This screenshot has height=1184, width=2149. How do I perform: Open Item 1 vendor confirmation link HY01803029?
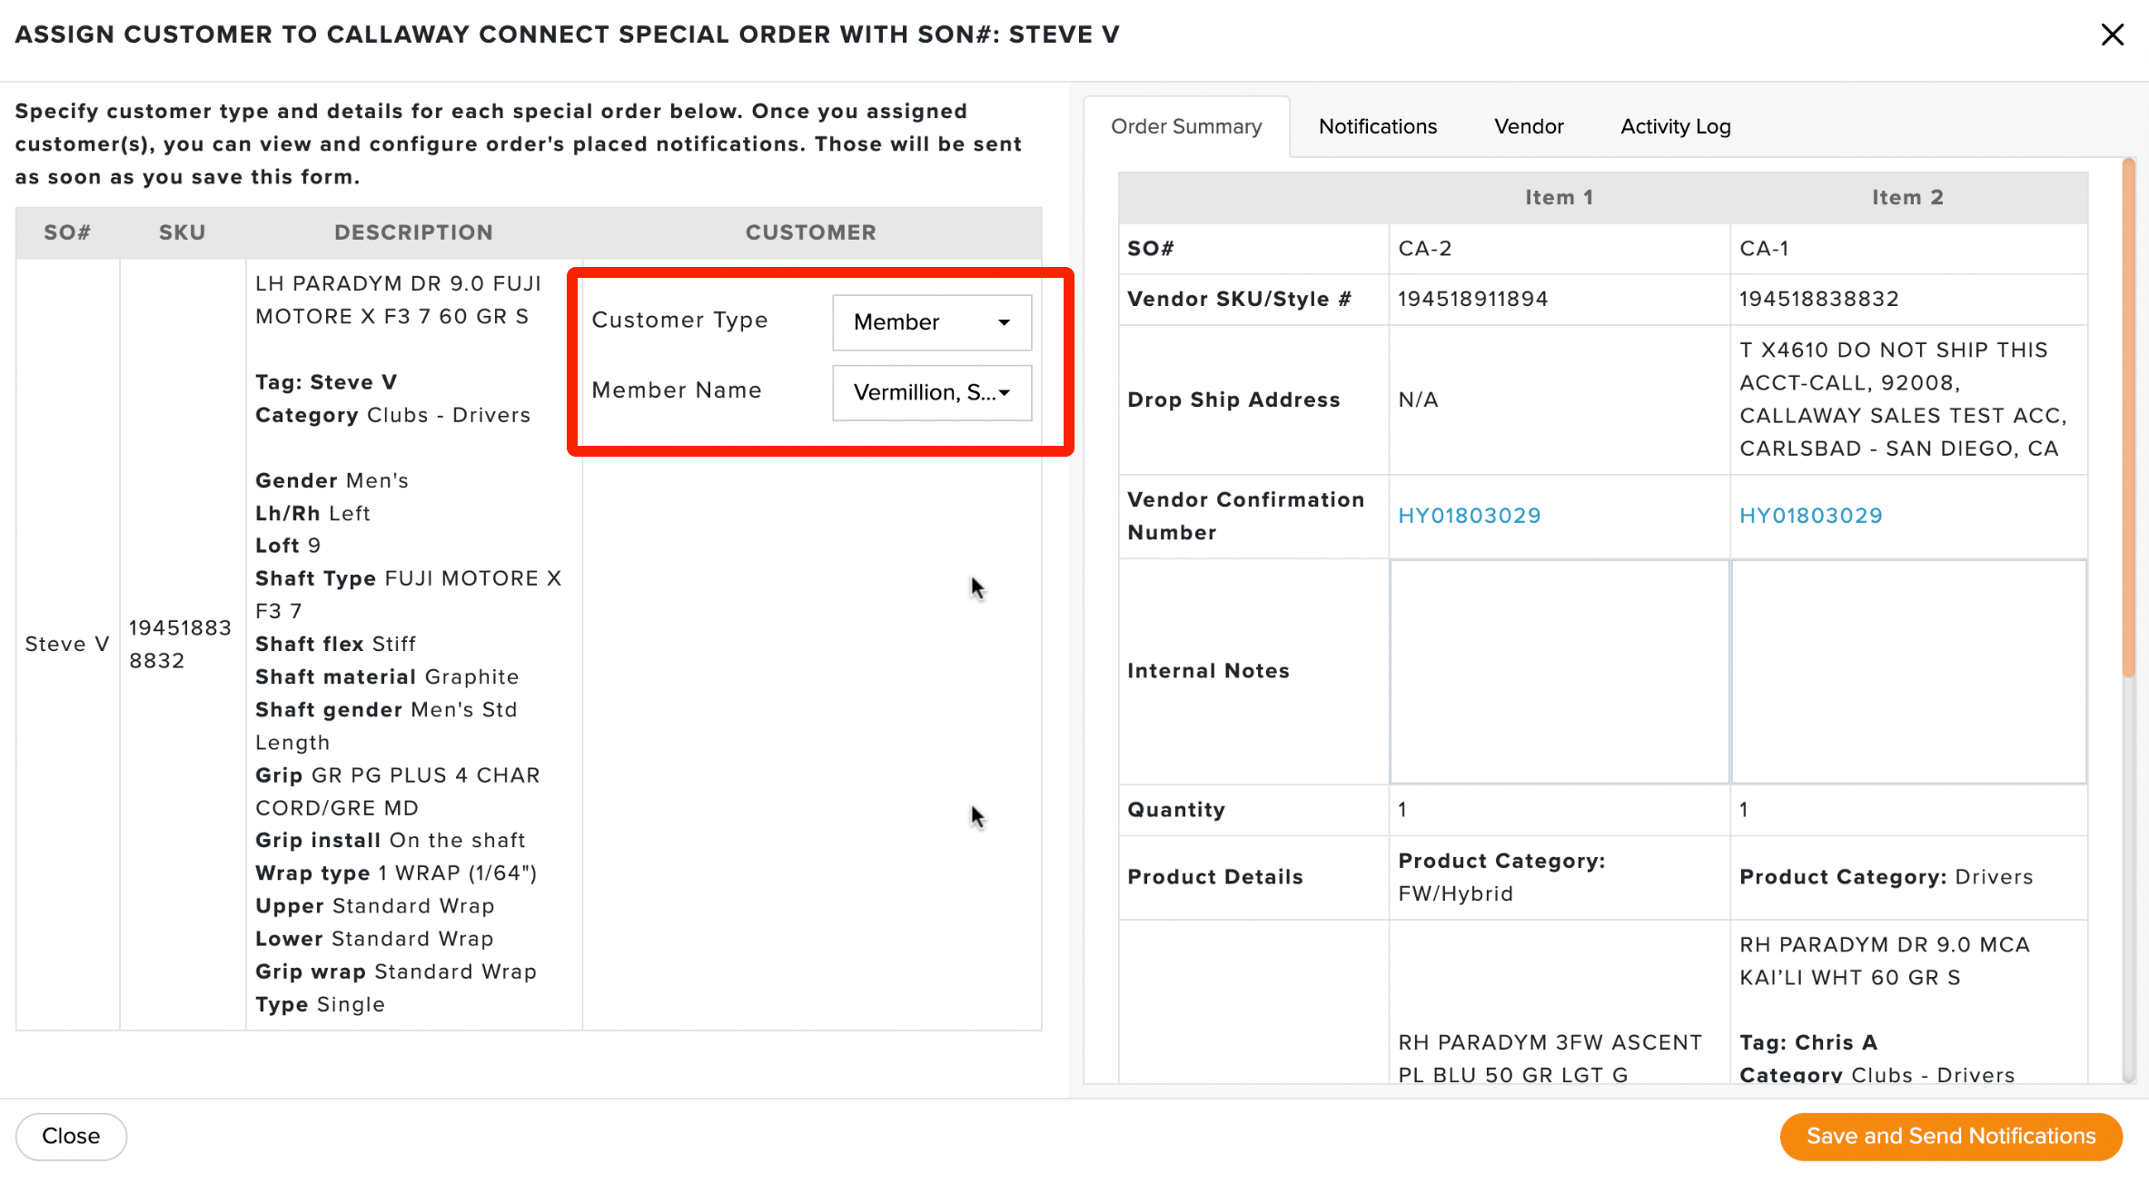coord(1469,516)
